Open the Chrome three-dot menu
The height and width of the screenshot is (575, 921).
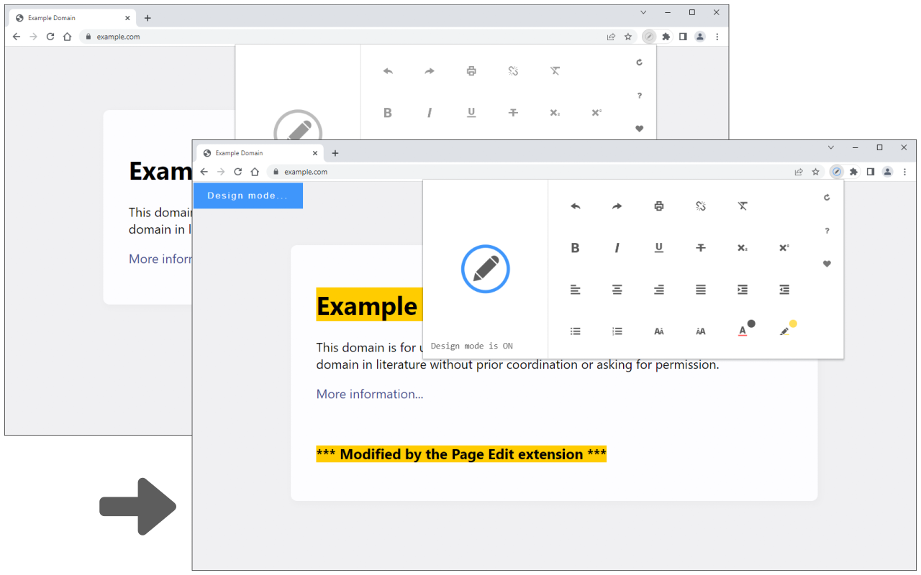(x=905, y=172)
